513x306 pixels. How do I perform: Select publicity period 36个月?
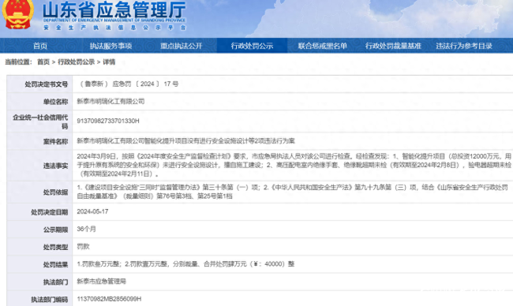pos(86,229)
